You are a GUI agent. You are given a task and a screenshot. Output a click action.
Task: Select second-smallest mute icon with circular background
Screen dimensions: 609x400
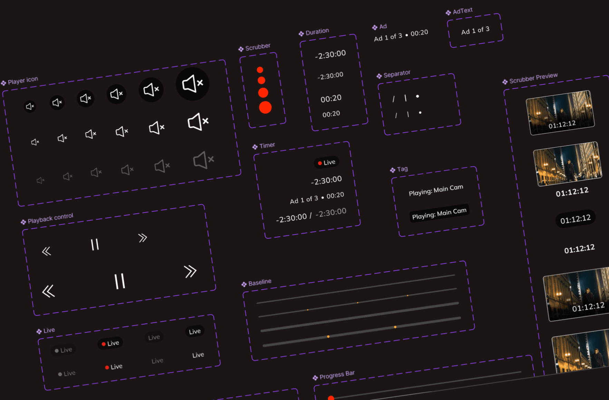pyautogui.click(x=57, y=102)
